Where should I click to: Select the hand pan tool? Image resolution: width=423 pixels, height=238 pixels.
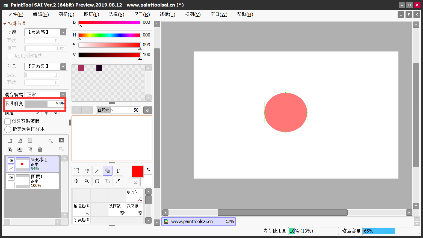pos(108,181)
